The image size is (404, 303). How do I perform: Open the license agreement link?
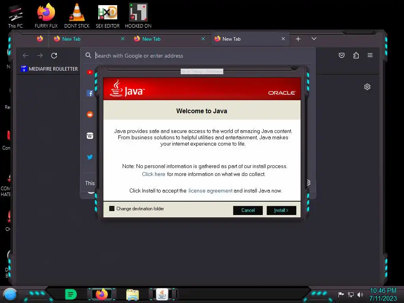pos(210,191)
